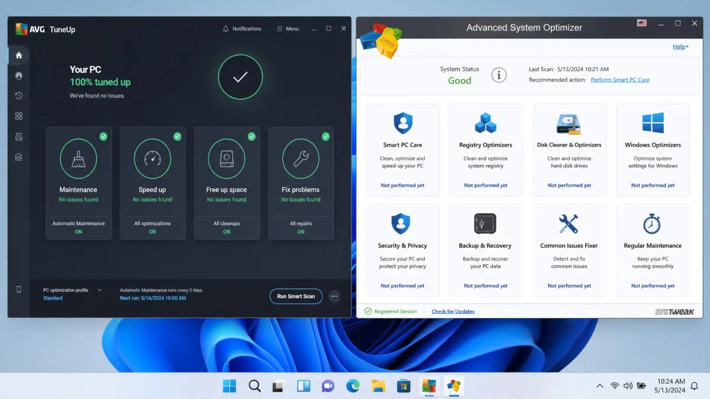Expand the PC optimization profile dropdown
Viewport: 710px width, 399px height.
[99, 290]
